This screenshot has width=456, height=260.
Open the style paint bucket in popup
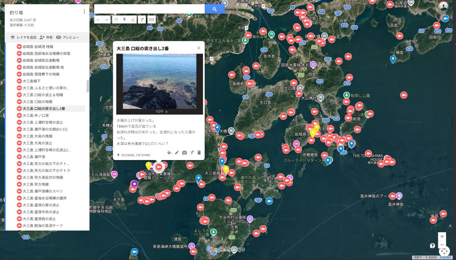point(169,153)
